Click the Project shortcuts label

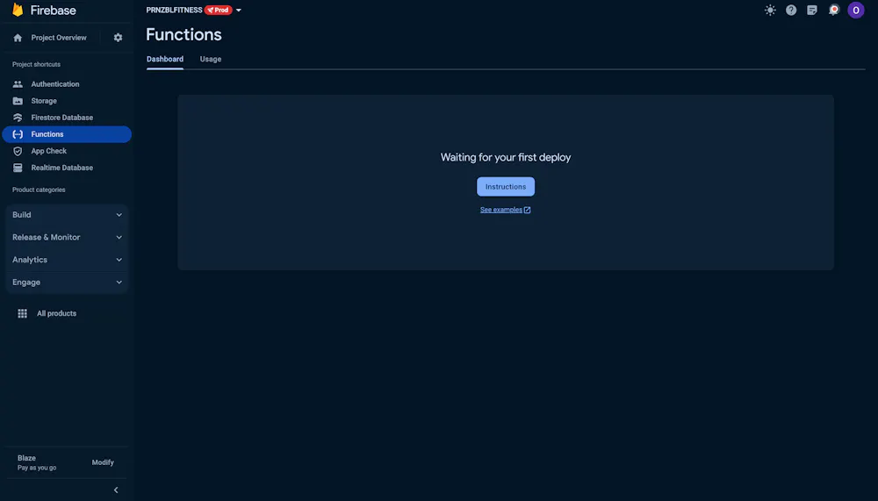click(36, 64)
